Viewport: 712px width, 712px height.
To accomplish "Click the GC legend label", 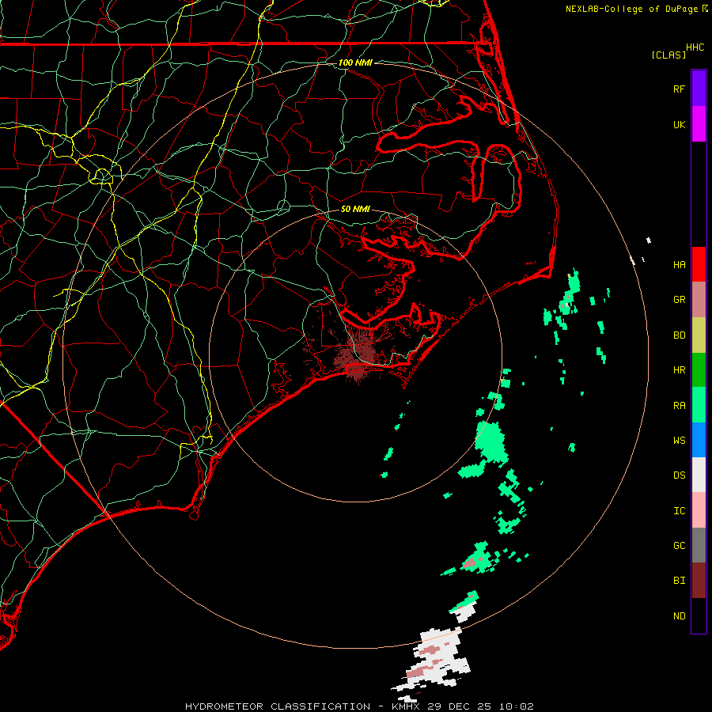I will coord(679,545).
